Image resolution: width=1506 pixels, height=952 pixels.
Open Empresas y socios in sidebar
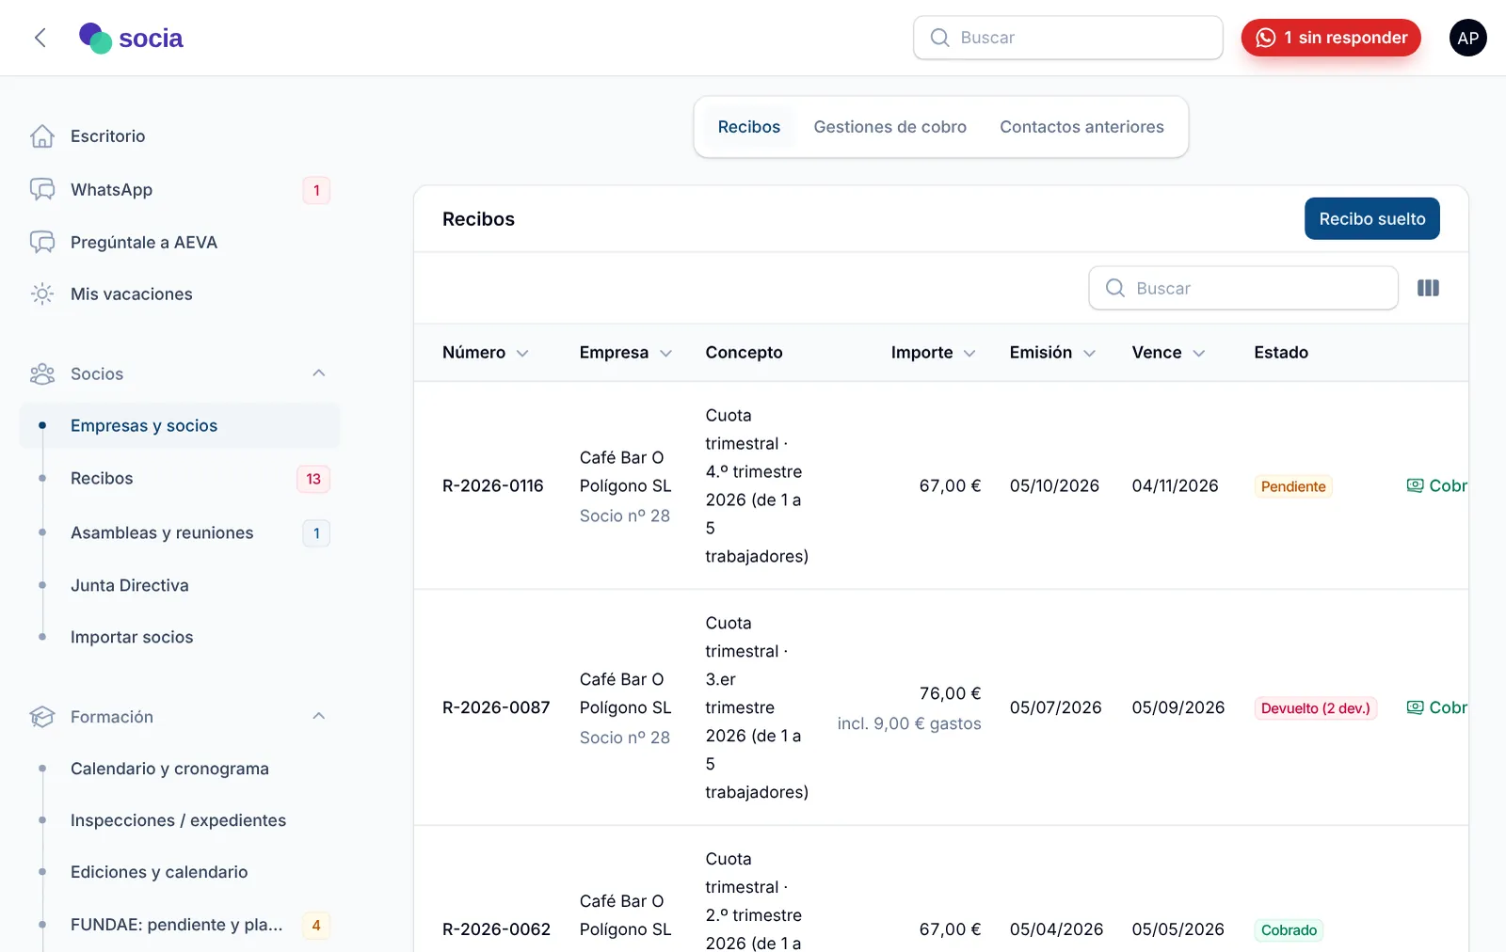(x=179, y=426)
